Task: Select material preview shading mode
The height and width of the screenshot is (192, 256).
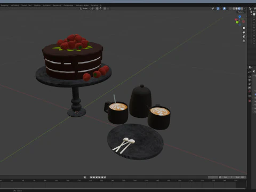Action: (239, 9)
